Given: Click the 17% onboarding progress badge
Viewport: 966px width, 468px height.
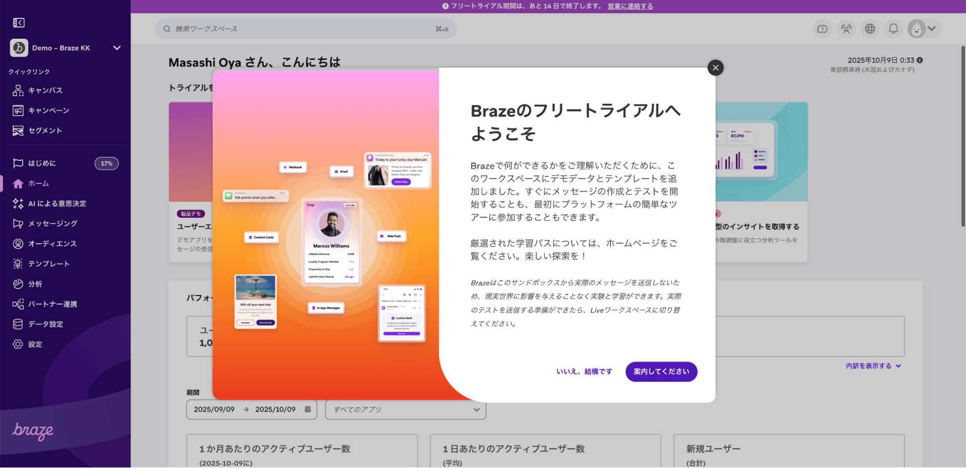Looking at the screenshot, I should tap(106, 163).
